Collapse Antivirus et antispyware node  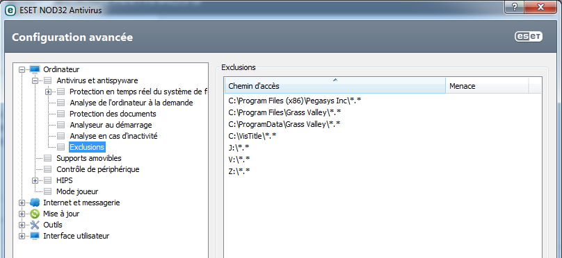coord(35,80)
